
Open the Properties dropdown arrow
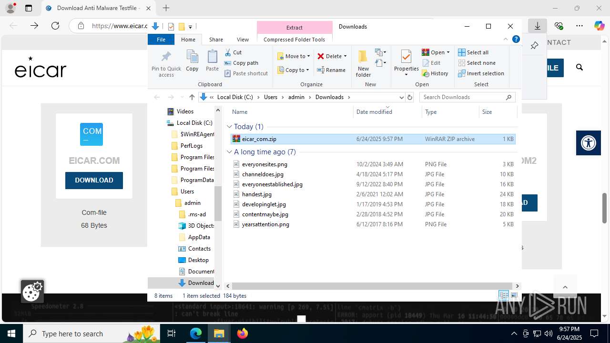point(406,74)
